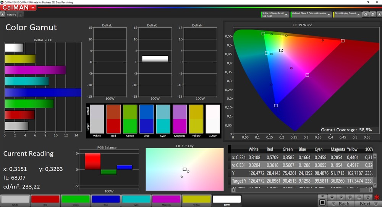Click the Red actual/target comparison swatch
The width and height of the screenshot is (382, 207).
[113, 119]
